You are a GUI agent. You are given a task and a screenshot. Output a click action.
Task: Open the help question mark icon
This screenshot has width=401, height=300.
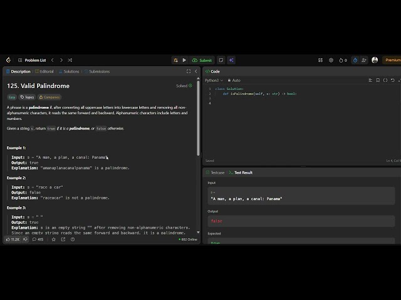coord(73,239)
